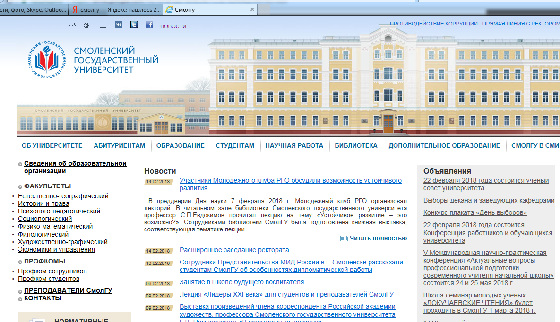Open the НОВОСТИ header link

(173, 26)
